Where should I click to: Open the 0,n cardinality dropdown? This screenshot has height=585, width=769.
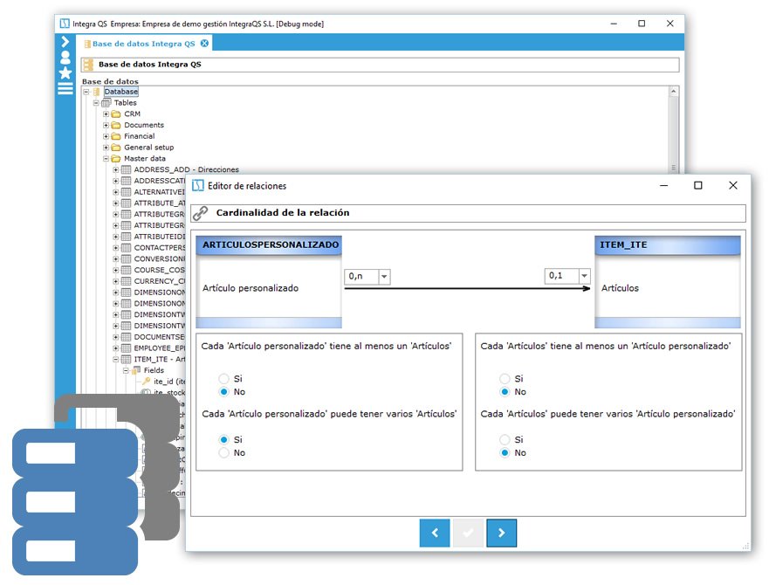(x=384, y=277)
